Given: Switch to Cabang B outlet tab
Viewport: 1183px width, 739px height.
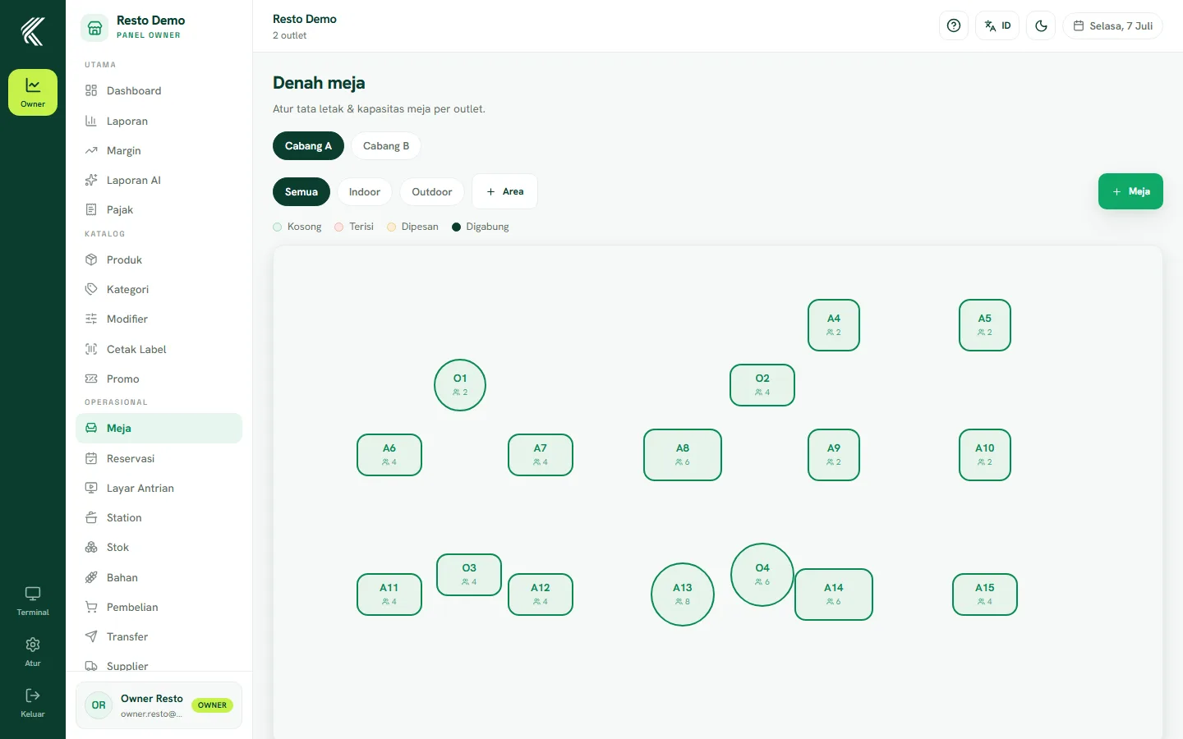Looking at the screenshot, I should tap(386, 146).
